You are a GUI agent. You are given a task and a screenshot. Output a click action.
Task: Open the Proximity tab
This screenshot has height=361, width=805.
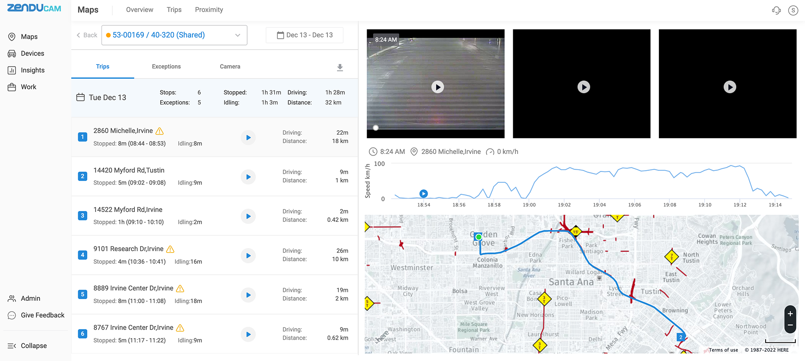[209, 10]
